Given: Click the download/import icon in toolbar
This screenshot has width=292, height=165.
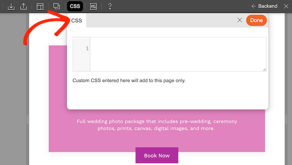Looking at the screenshot, I should (11, 6).
